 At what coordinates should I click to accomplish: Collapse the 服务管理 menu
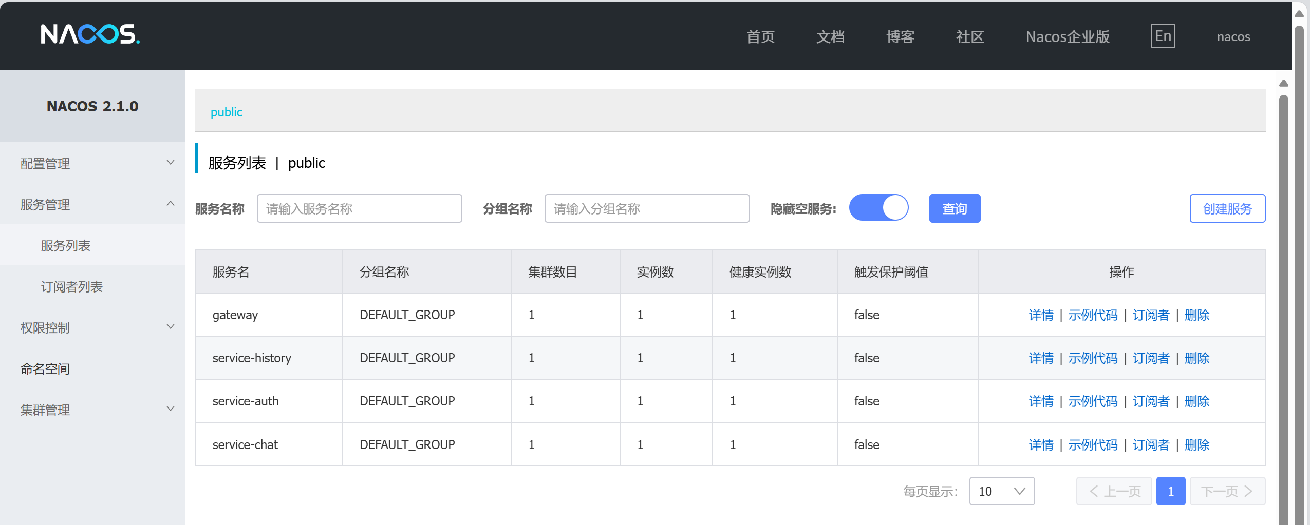(92, 204)
